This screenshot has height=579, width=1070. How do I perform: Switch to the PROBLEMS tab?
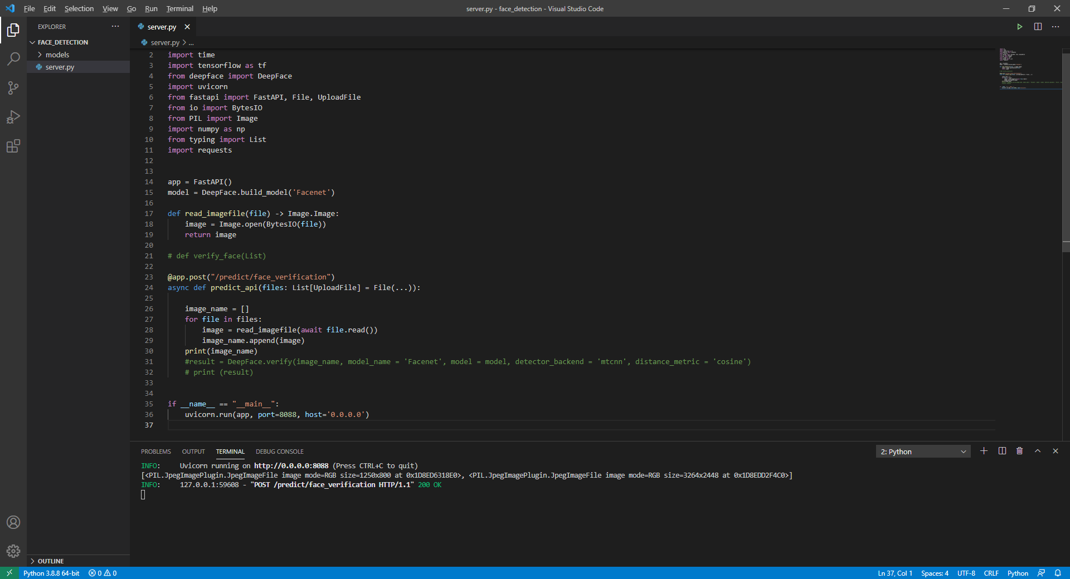155,451
